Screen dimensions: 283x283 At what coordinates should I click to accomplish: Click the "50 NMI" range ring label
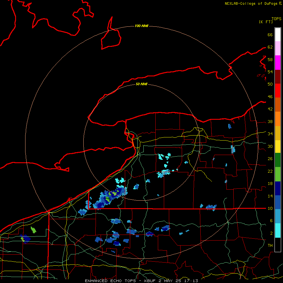(x=141, y=84)
